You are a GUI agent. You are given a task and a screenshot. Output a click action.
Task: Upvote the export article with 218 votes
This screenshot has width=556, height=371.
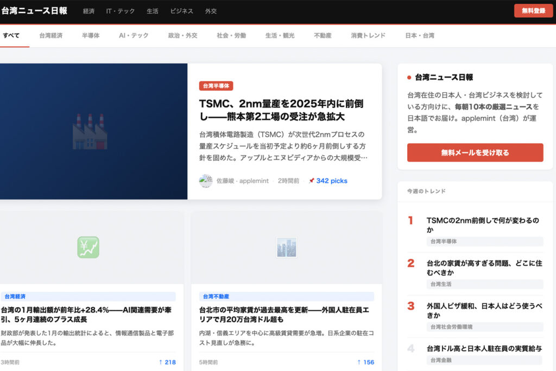[167, 362]
